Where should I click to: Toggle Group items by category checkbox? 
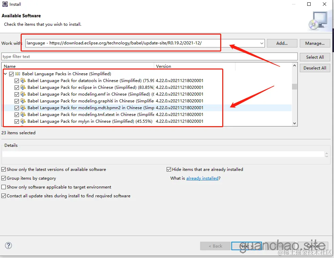tap(4, 178)
